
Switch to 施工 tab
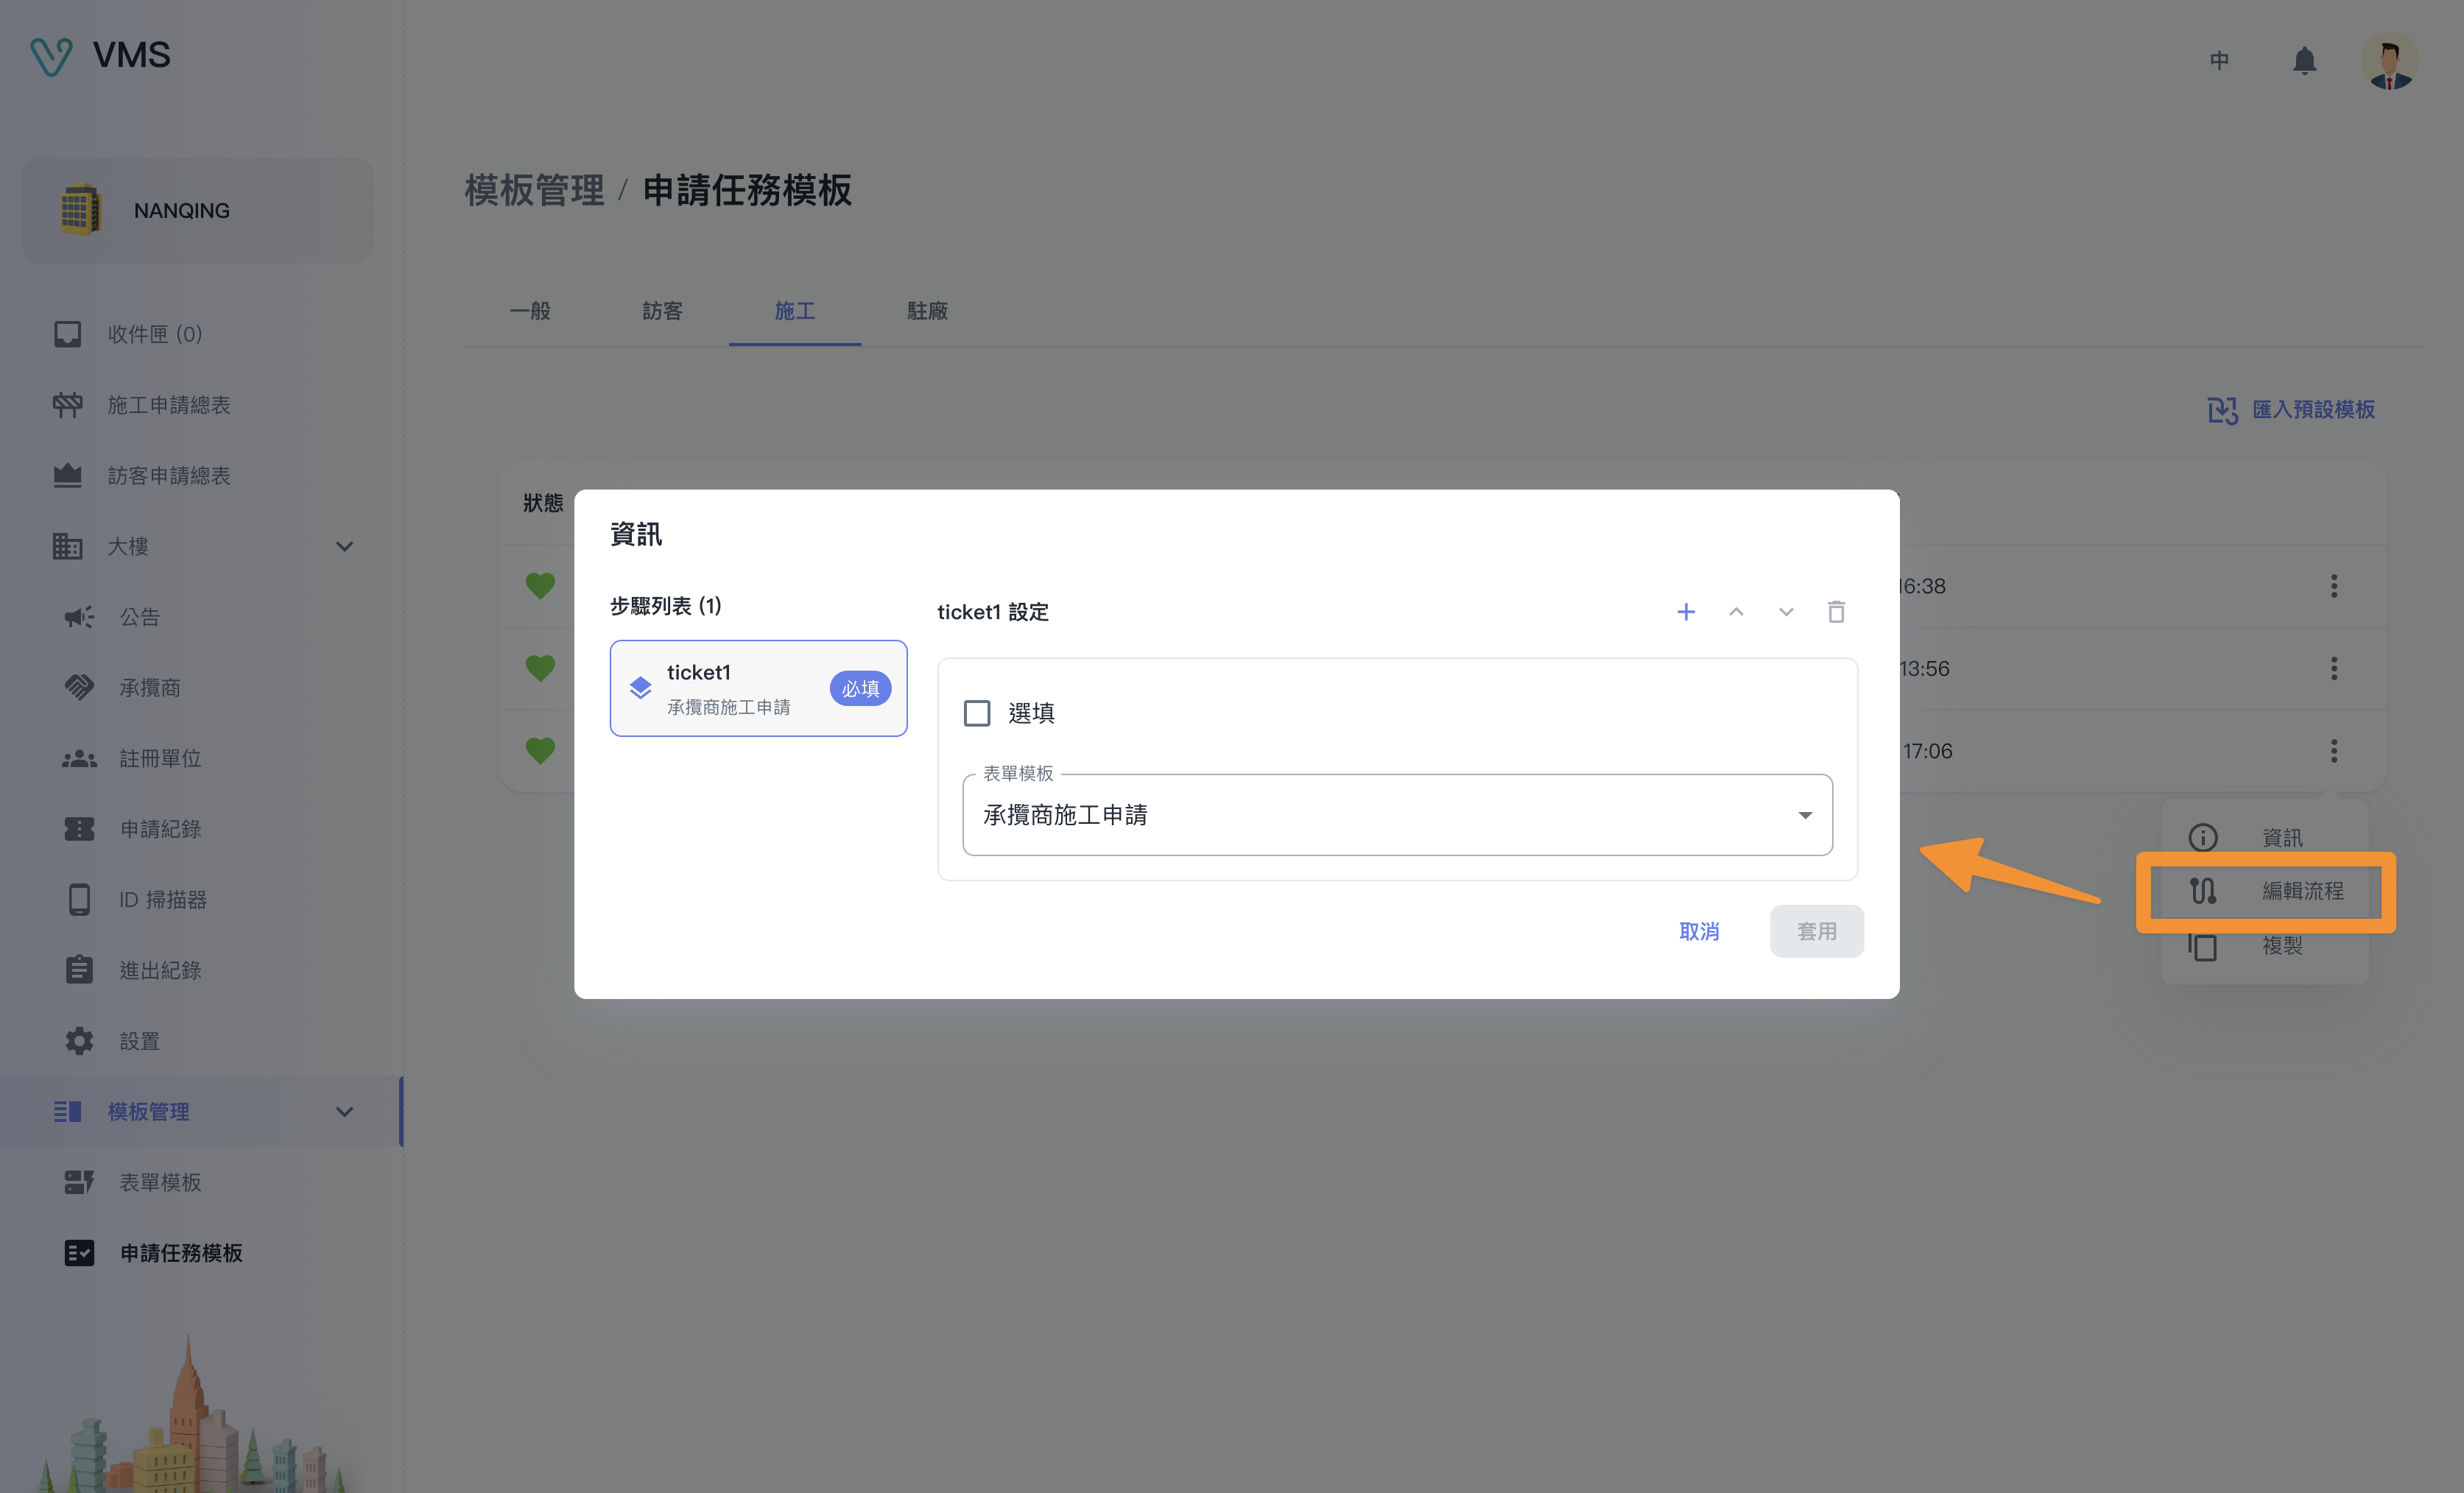pyautogui.click(x=795, y=311)
